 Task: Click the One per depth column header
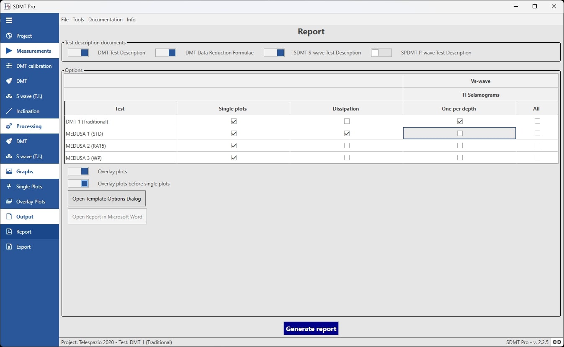(x=459, y=108)
